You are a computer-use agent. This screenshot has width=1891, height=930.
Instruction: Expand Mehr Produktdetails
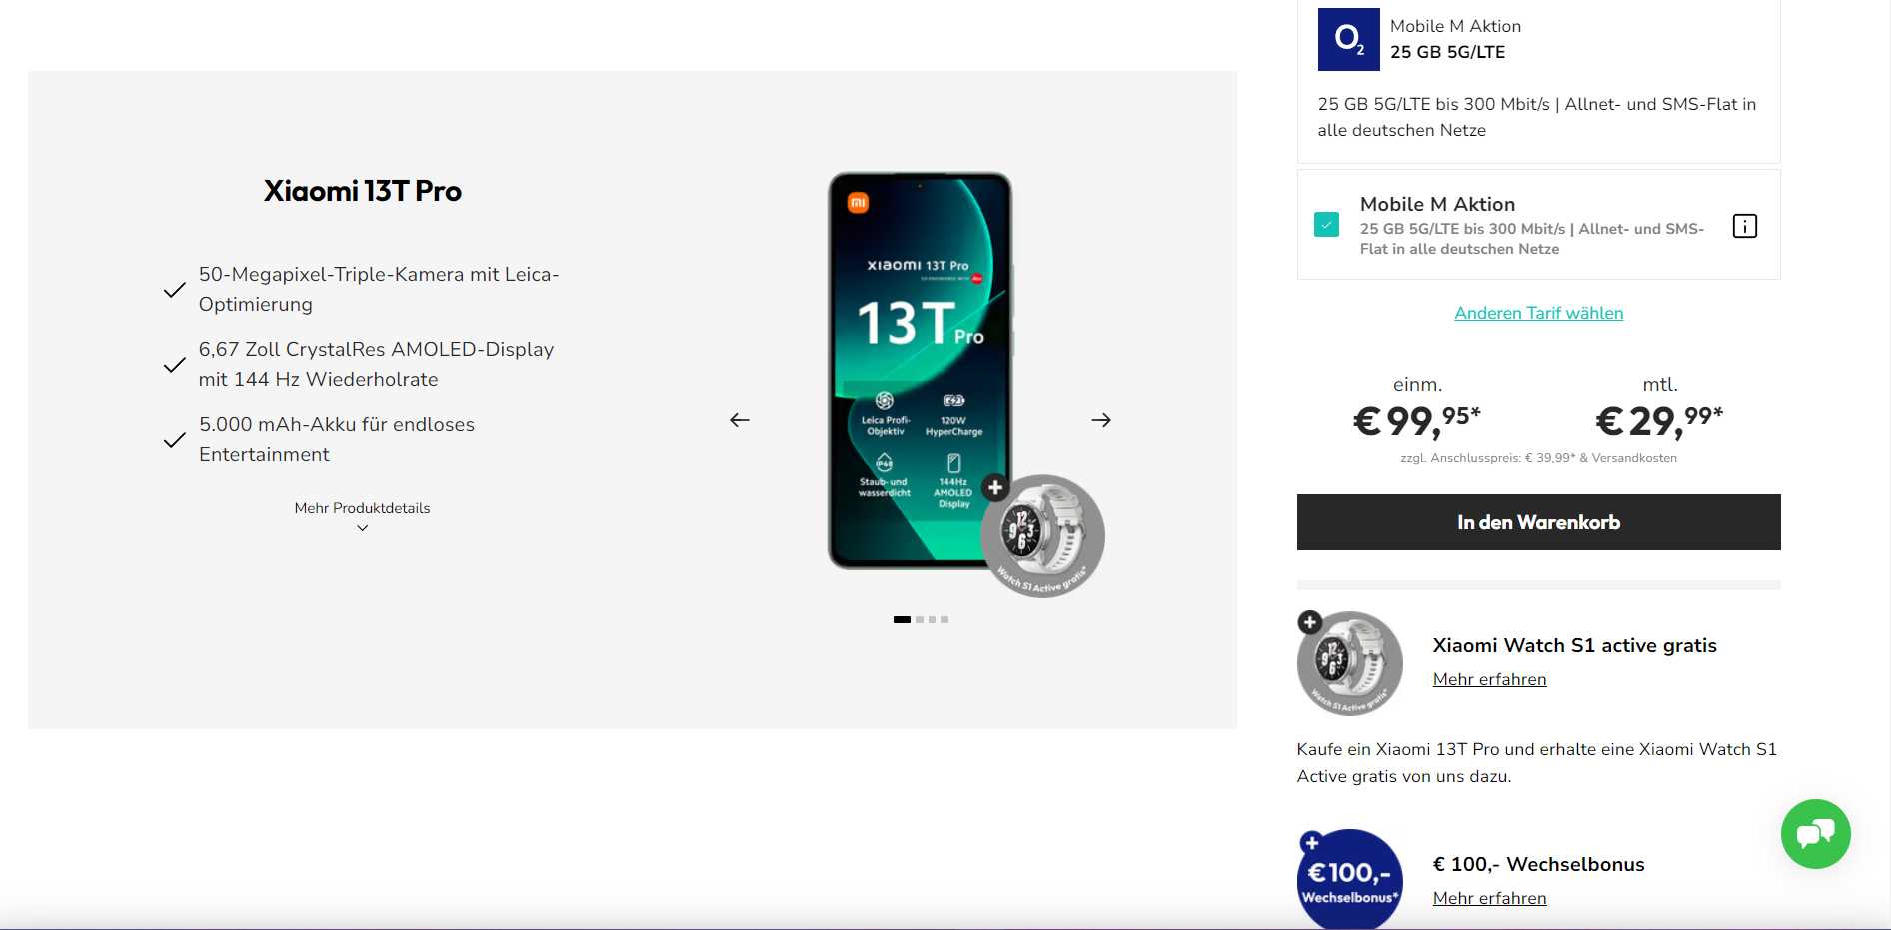point(362,508)
